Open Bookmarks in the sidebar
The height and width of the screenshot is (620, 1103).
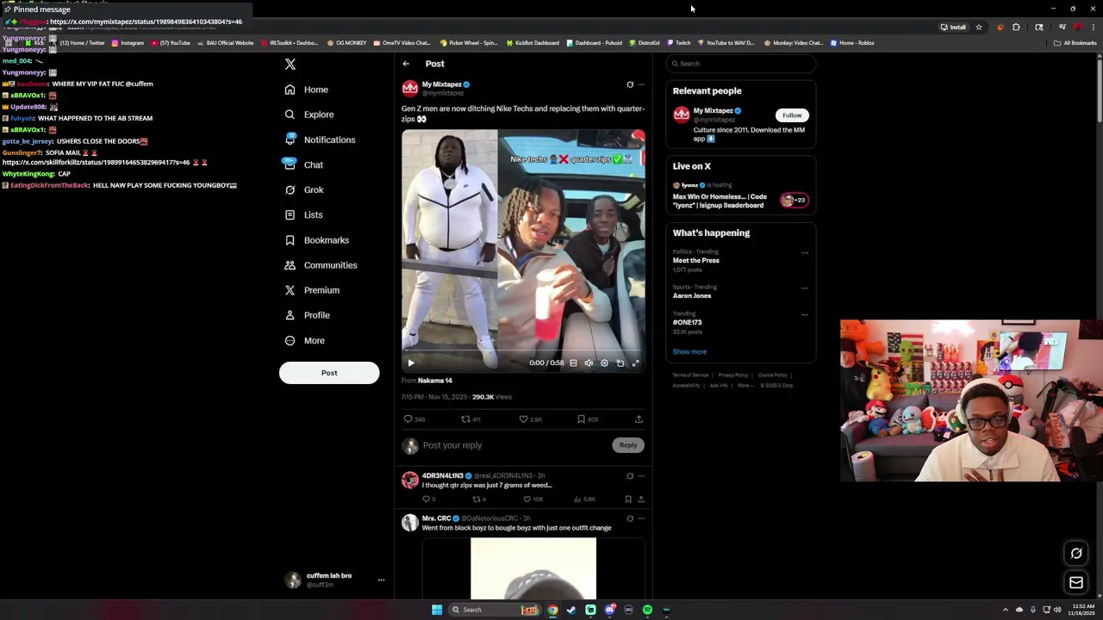click(316, 240)
